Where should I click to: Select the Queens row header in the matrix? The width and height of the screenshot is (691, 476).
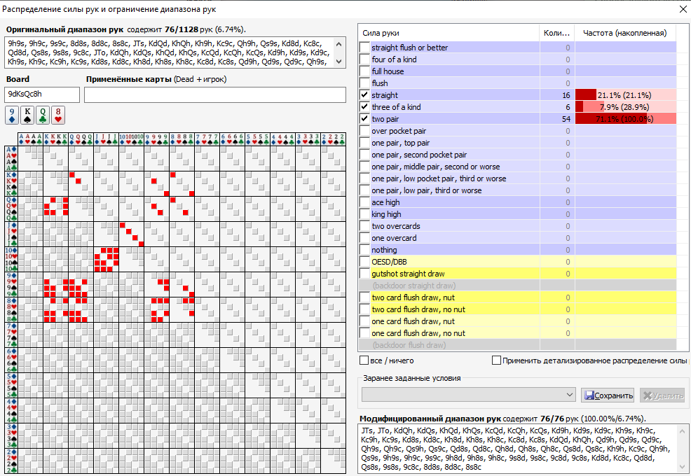[x=11, y=209]
